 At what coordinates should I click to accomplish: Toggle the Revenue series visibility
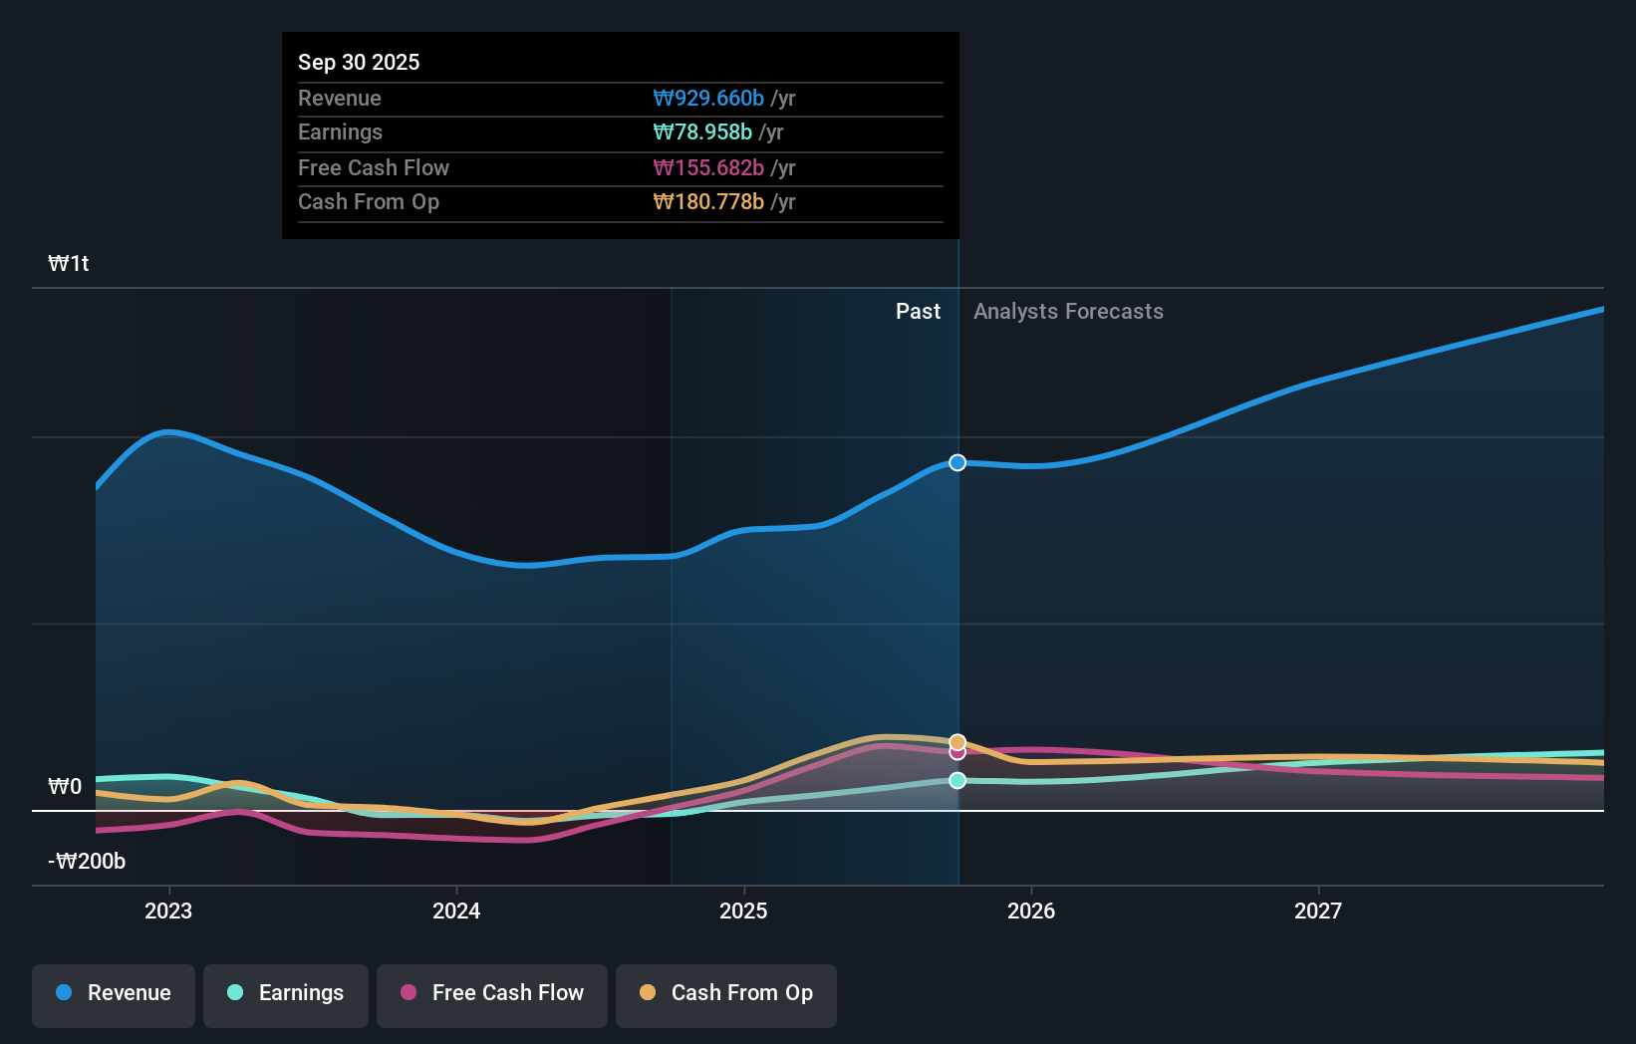tap(113, 994)
